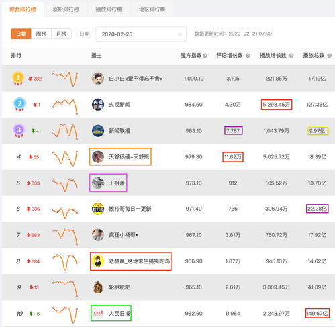Open the date dropdown showing 2020-02-20

click(141, 34)
